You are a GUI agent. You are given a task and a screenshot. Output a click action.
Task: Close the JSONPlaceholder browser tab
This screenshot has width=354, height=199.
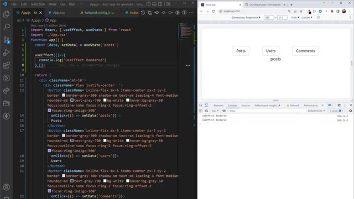[x=284, y=4]
